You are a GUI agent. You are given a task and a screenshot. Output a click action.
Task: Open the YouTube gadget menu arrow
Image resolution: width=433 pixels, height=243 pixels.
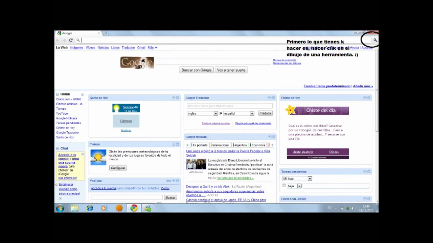click(x=174, y=181)
